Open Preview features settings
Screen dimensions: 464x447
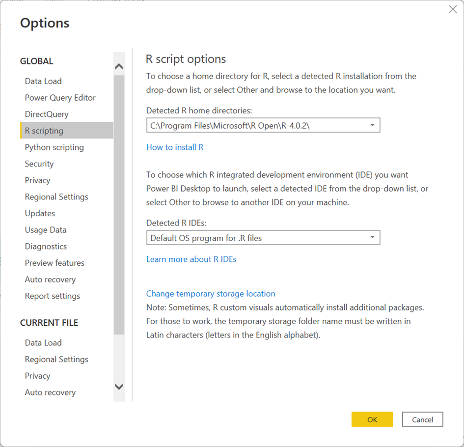pos(55,263)
